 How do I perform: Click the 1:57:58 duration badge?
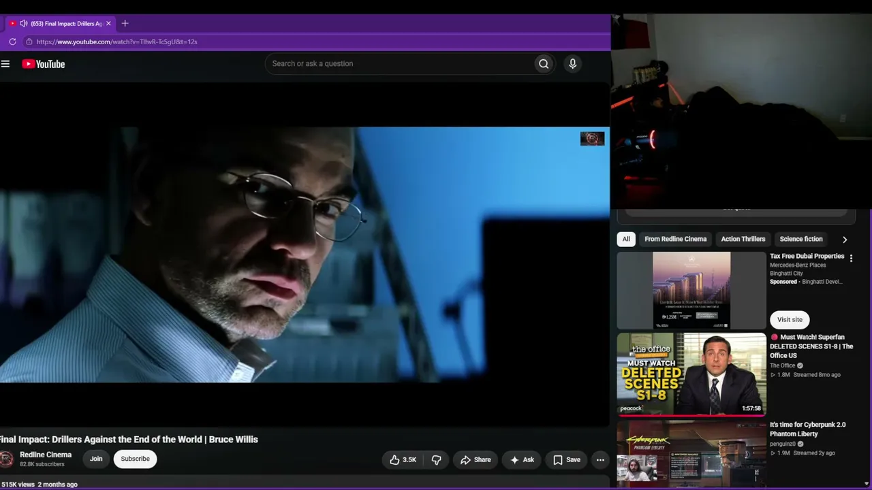751,409
